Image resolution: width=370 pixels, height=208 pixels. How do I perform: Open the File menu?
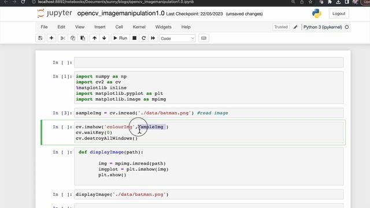44,27
